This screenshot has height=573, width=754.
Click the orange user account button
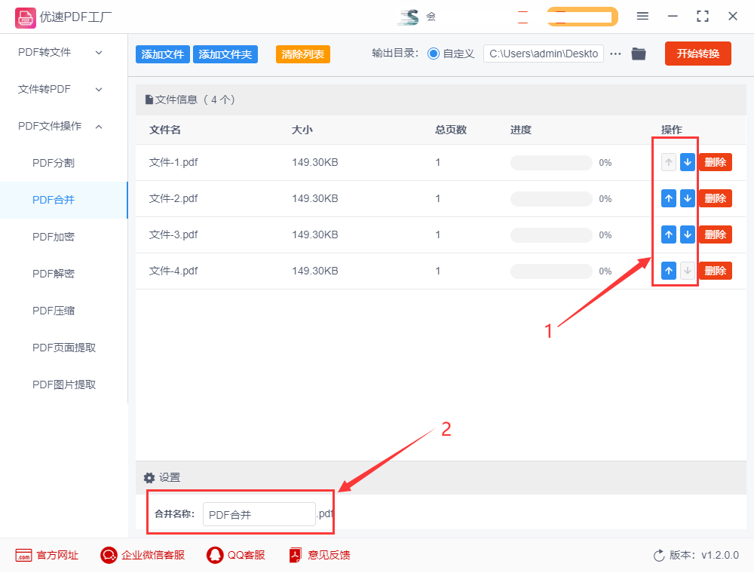(582, 17)
